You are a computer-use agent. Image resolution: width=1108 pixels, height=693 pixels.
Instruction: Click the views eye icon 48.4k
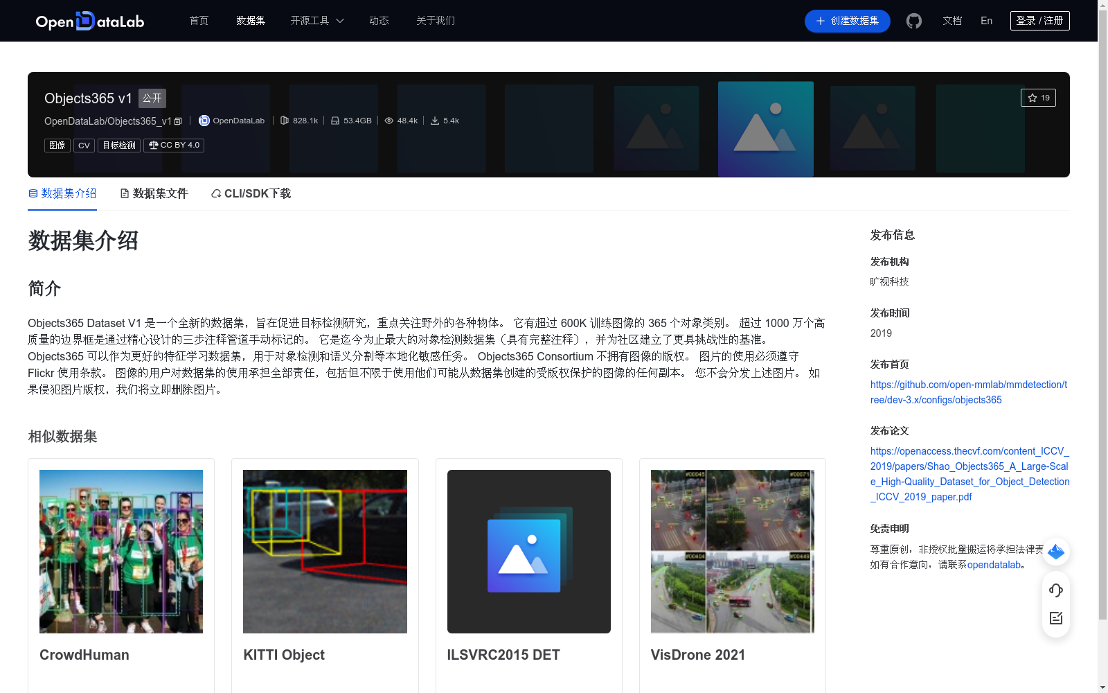click(x=389, y=121)
